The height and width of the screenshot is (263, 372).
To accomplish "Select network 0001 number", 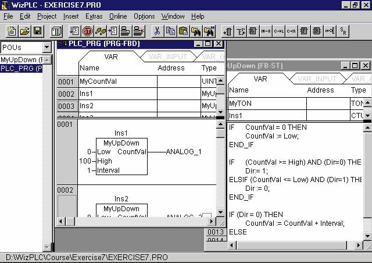I will coord(65,125).
